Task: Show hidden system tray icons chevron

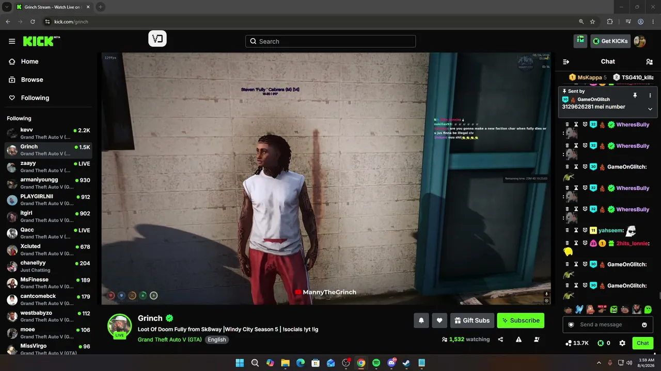Action: (599, 363)
